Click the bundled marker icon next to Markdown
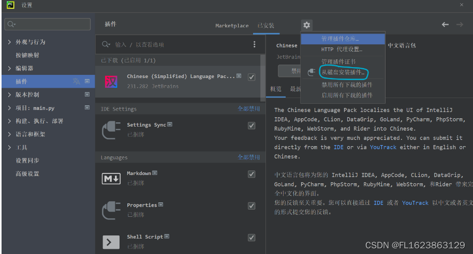The image size is (473, 254). (x=155, y=173)
